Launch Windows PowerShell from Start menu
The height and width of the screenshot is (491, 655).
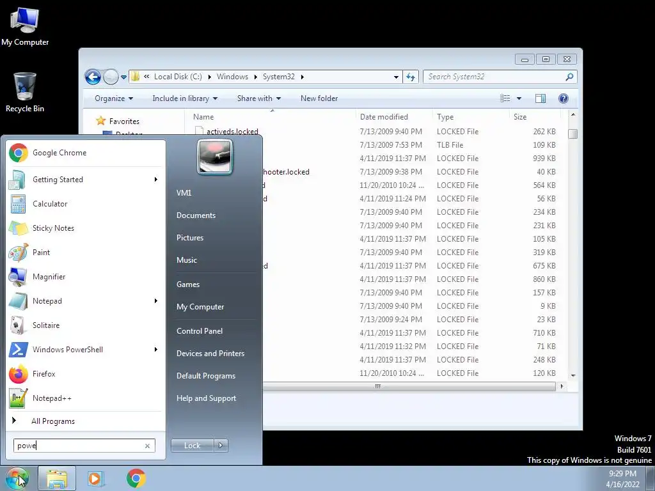85,350
